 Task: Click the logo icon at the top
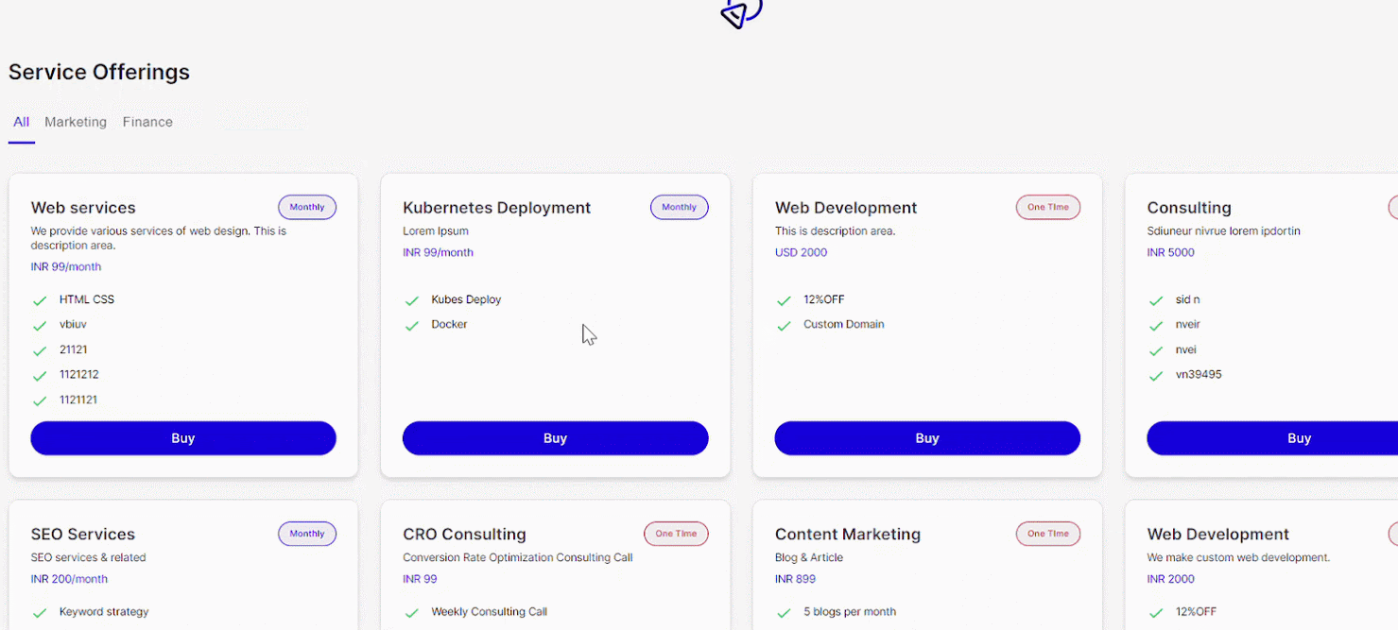click(x=740, y=13)
